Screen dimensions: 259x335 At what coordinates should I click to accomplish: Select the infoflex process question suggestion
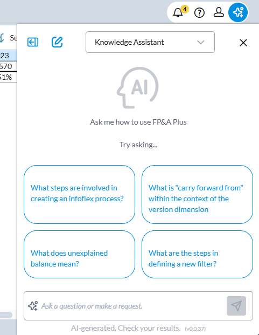79,194
